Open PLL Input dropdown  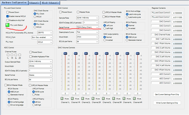[x=45, y=42]
